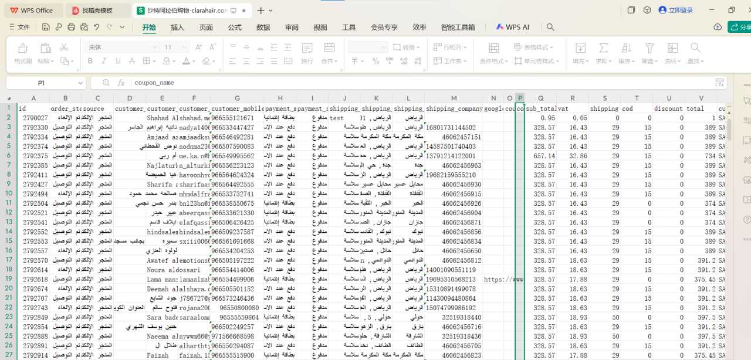Click the Sign in (立即登录) button

[x=675, y=10]
